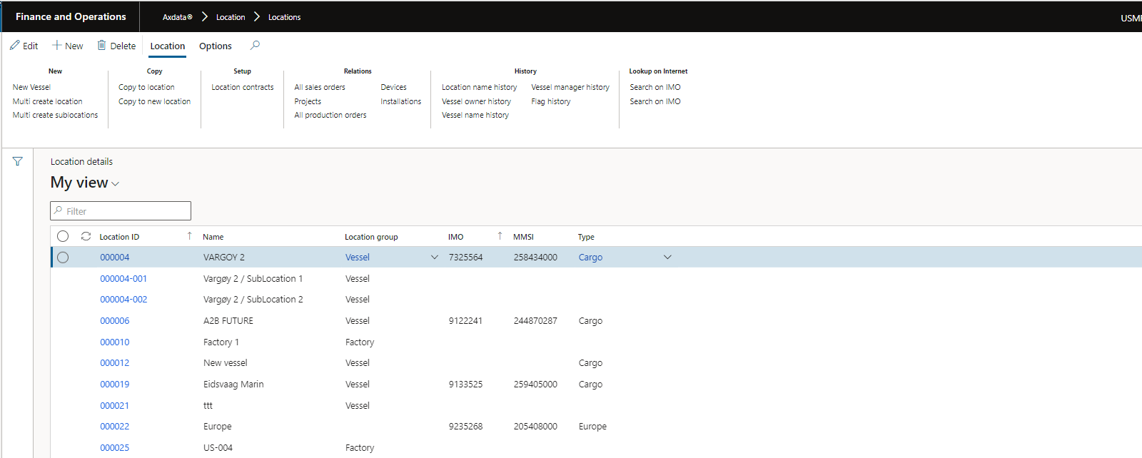Open location 000025 link
The height and width of the screenshot is (458, 1142).
(115, 448)
